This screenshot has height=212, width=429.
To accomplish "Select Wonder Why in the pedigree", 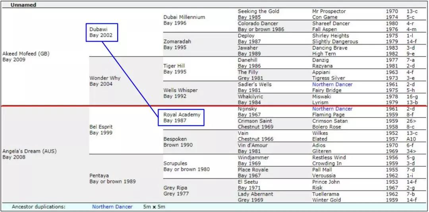I will point(105,78).
